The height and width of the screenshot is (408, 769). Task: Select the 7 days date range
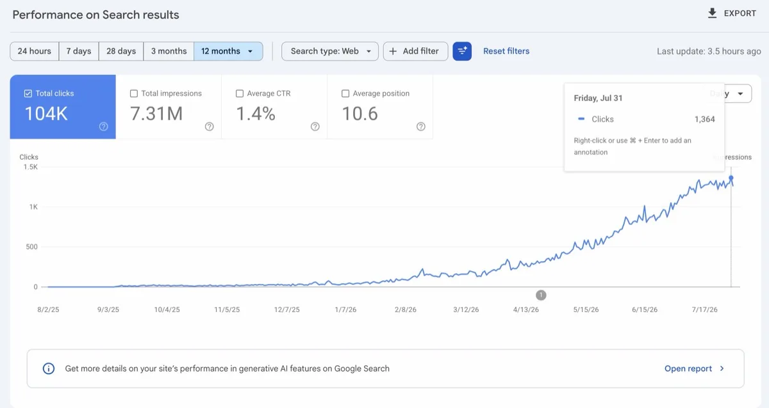pyautogui.click(x=79, y=51)
